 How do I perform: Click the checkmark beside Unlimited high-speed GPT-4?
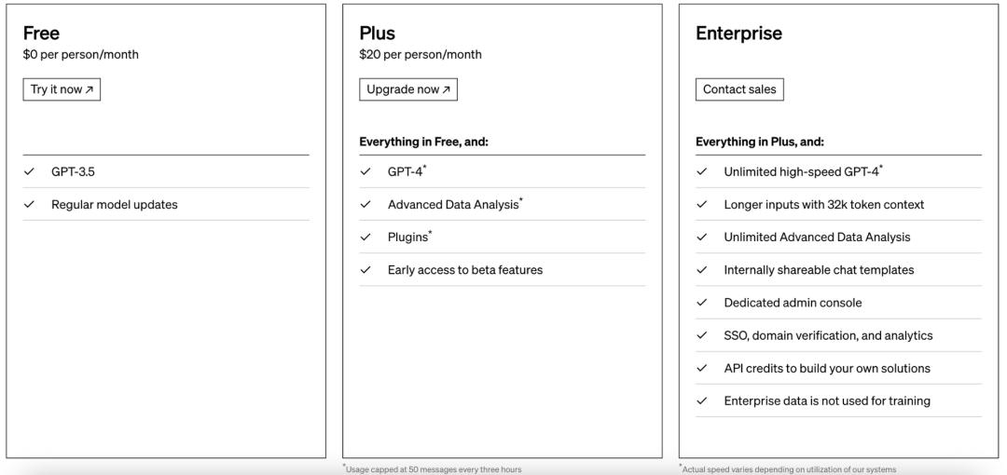702,172
